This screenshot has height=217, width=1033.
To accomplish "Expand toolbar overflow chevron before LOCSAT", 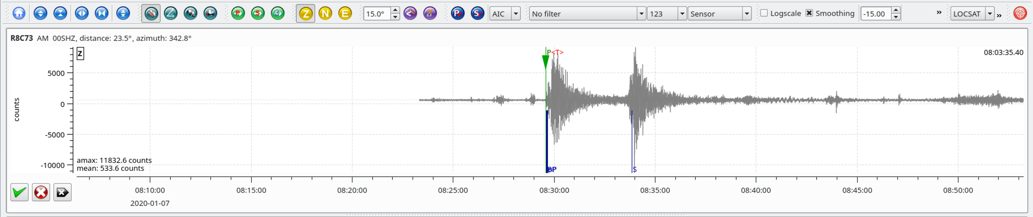I will 939,12.
